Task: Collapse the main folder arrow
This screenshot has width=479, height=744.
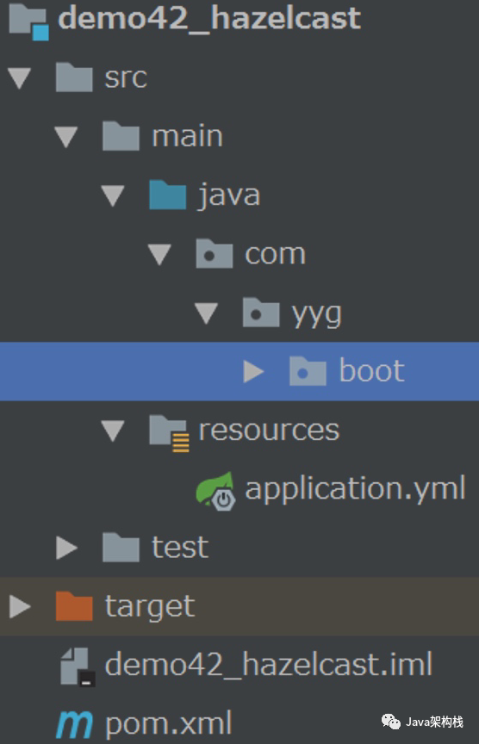Action: click(66, 137)
